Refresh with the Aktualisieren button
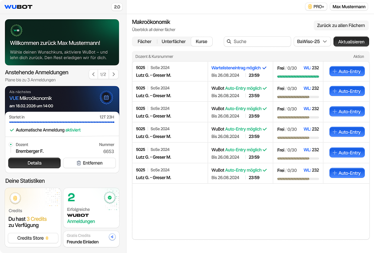Image resolution: width=374 pixels, height=253 pixels. click(x=351, y=42)
